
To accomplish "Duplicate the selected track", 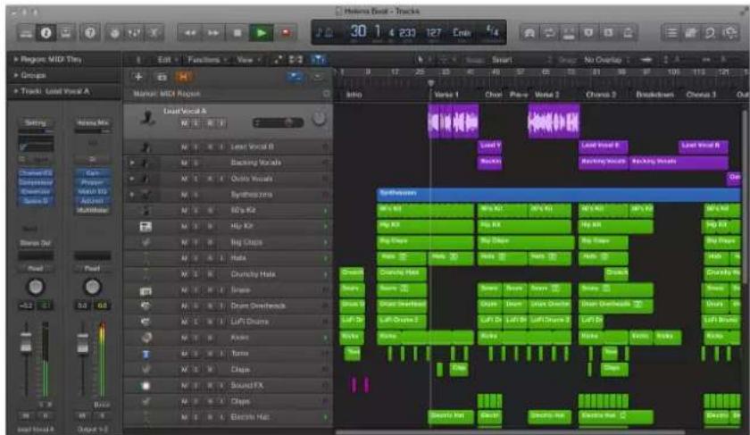I will pyautogui.click(x=162, y=77).
